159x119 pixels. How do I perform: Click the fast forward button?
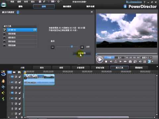tap(125, 61)
